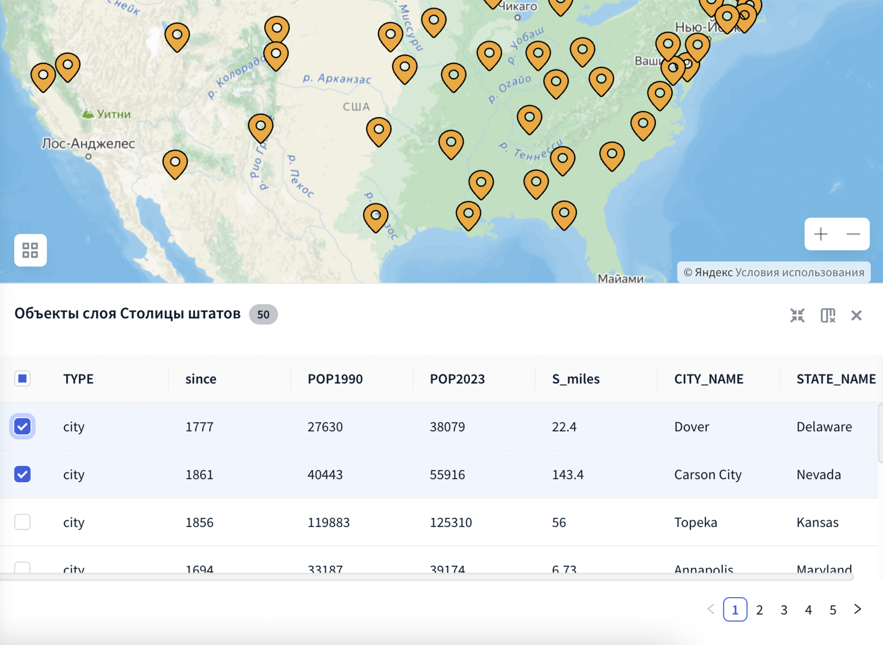This screenshot has width=883, height=645.
Task: Zoom in the map with plus button
Action: point(820,234)
